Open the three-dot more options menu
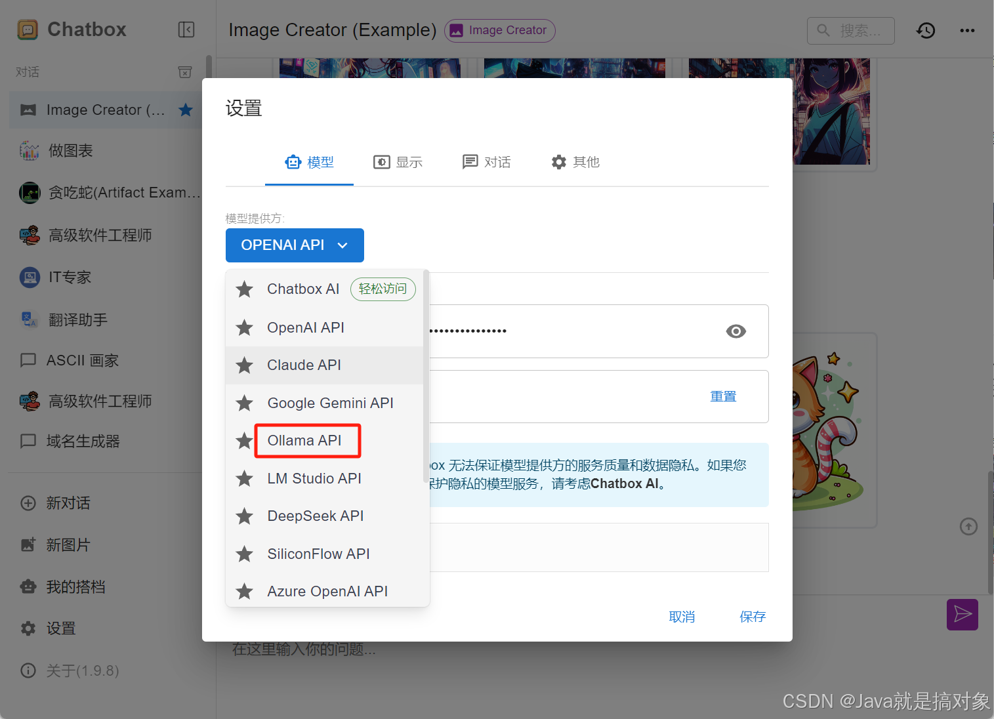 [967, 30]
